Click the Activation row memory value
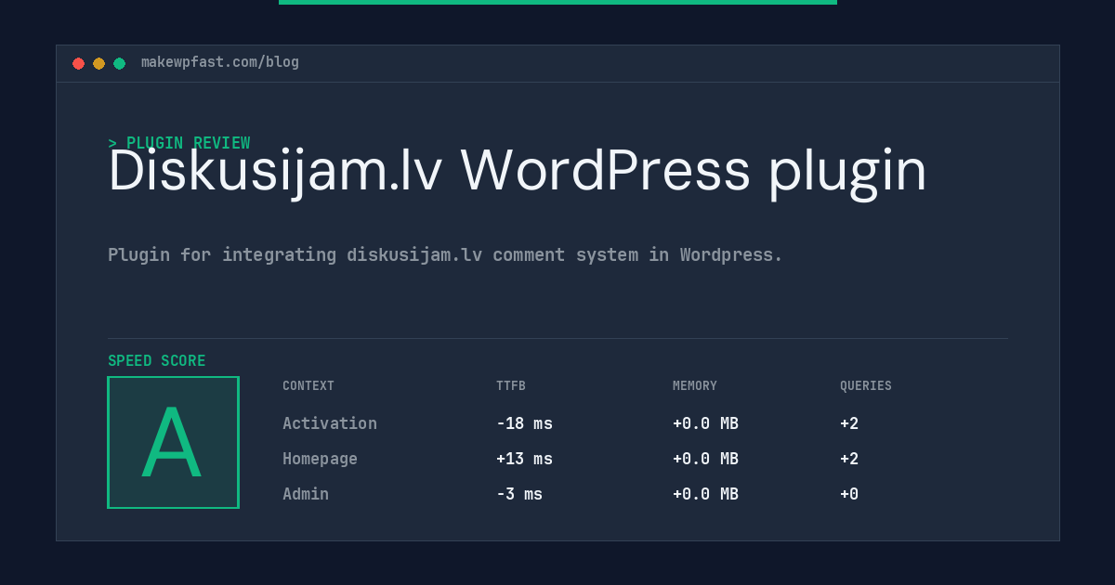Viewport: 1115px width, 585px height. click(705, 423)
